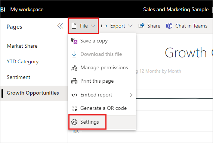Viewport: 213px width, 143px height.
Task: Click the Share arrow icon
Action: 141,26
